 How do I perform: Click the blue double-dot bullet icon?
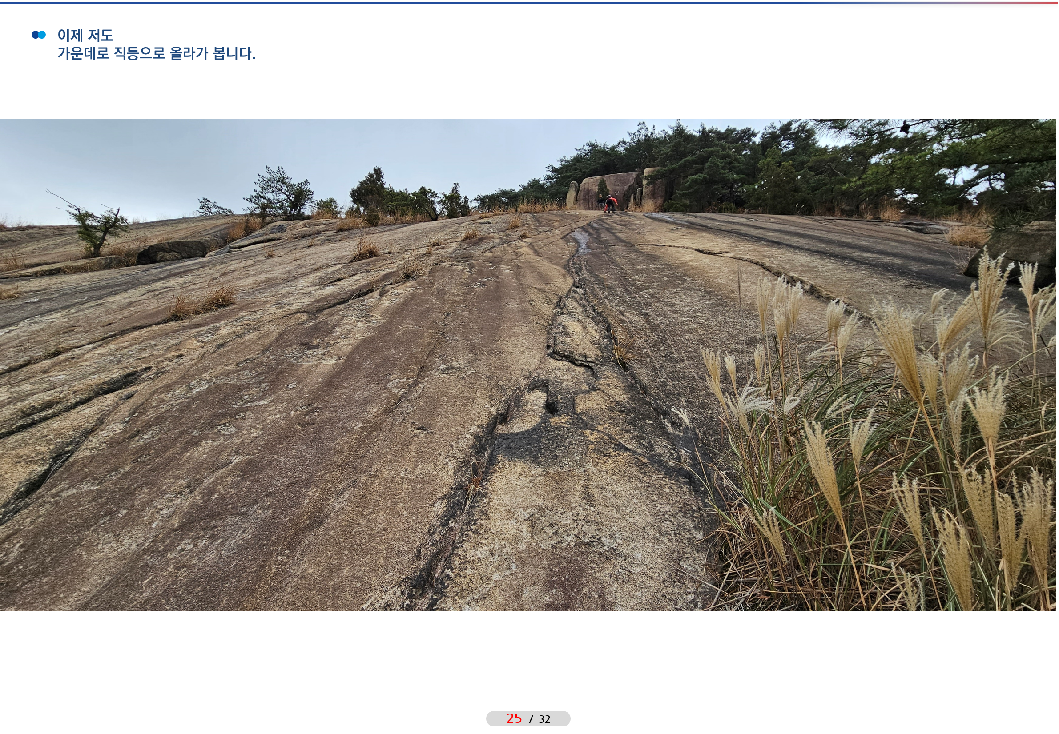point(39,35)
